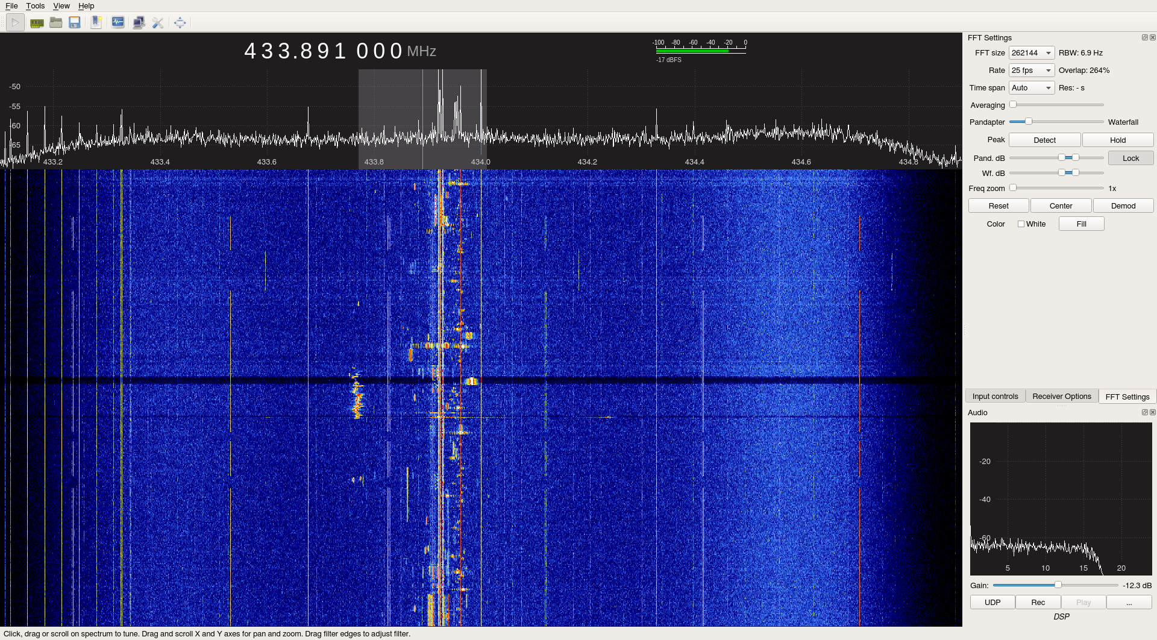This screenshot has width=1157, height=640.
Task: Click the RBW: 6.9 Hz text
Action: tap(1080, 53)
